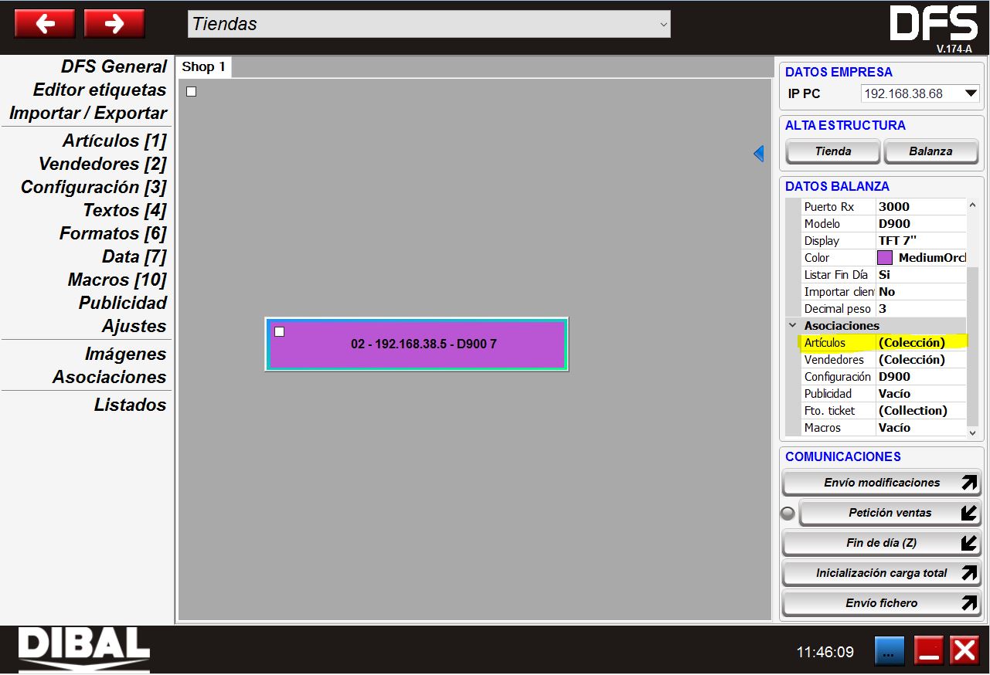Click the Balanza button
Image resolution: width=990 pixels, height=675 pixels.
[x=930, y=151]
